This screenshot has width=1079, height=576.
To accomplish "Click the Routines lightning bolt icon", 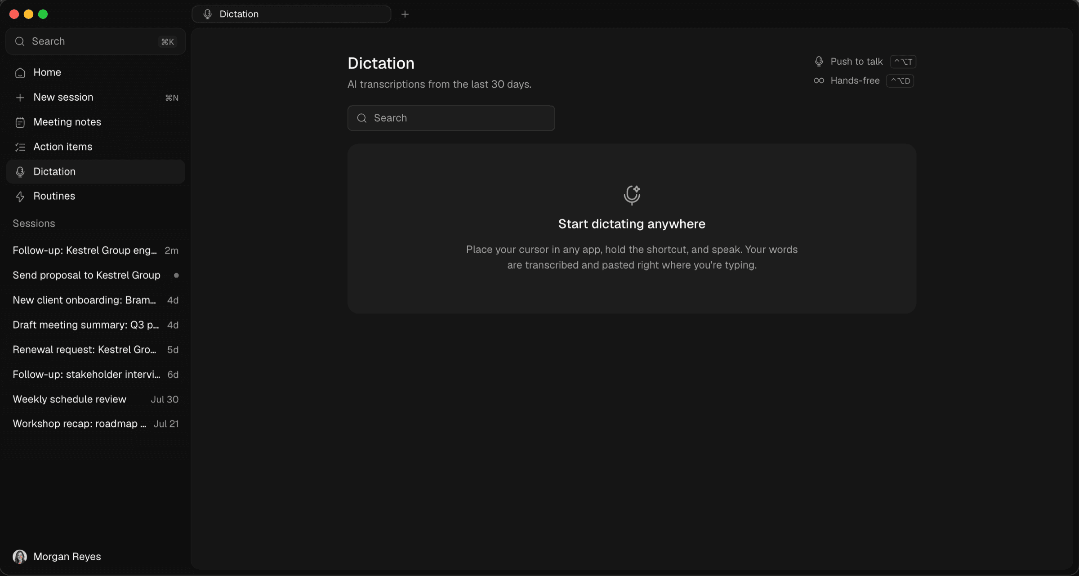I will tap(20, 196).
